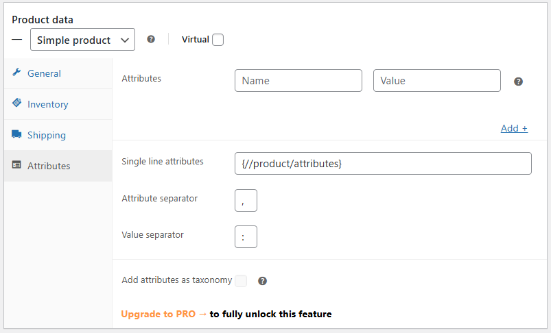Follow the Upgrade to PRO link
This screenshot has height=333, width=551.
pos(164,314)
